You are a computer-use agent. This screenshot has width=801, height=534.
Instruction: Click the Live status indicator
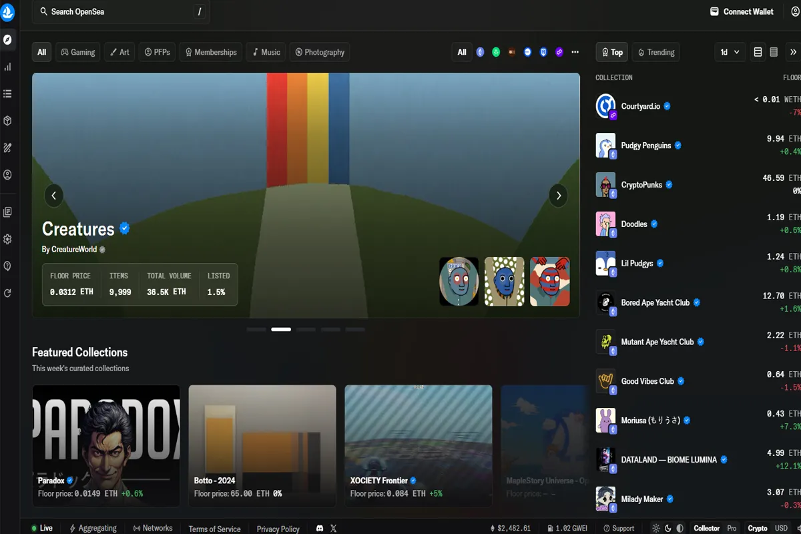[41, 528]
